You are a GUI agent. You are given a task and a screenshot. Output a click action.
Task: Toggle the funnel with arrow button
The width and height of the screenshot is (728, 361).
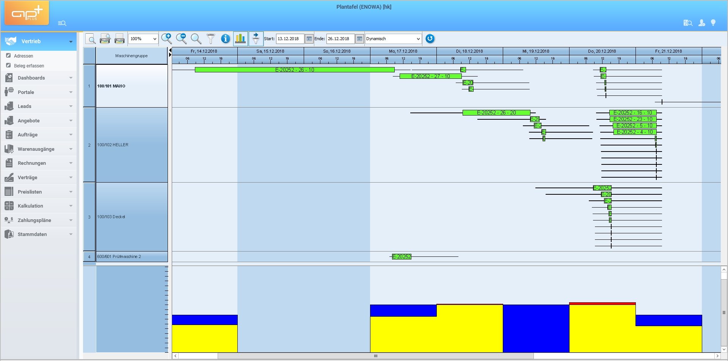256,39
